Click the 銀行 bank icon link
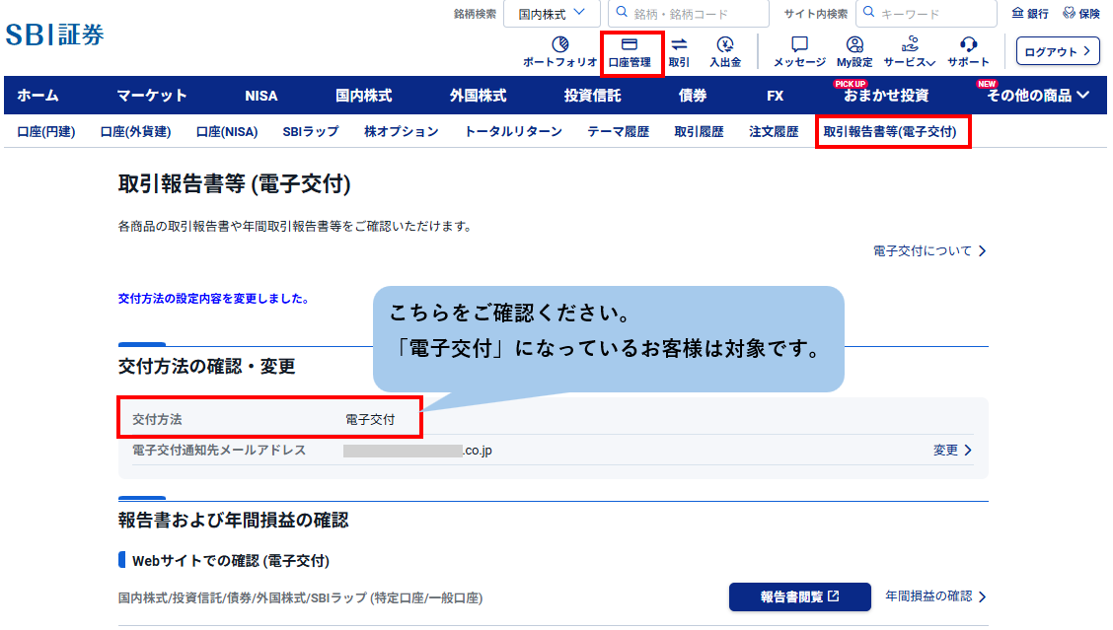Screen dimensions: 1113x630 pyautogui.click(x=1030, y=14)
